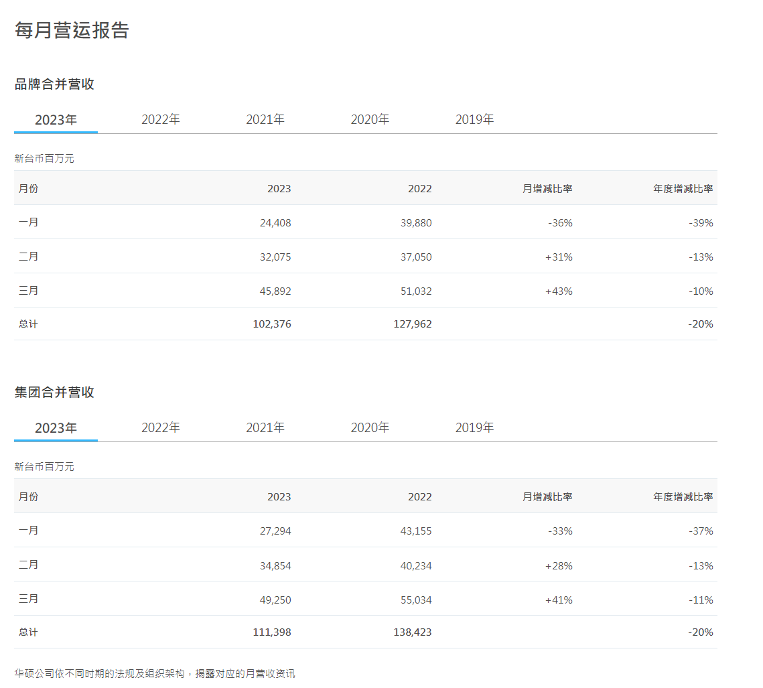View 2019年 tab under 品牌合并营收
The height and width of the screenshot is (688, 763).
(474, 120)
